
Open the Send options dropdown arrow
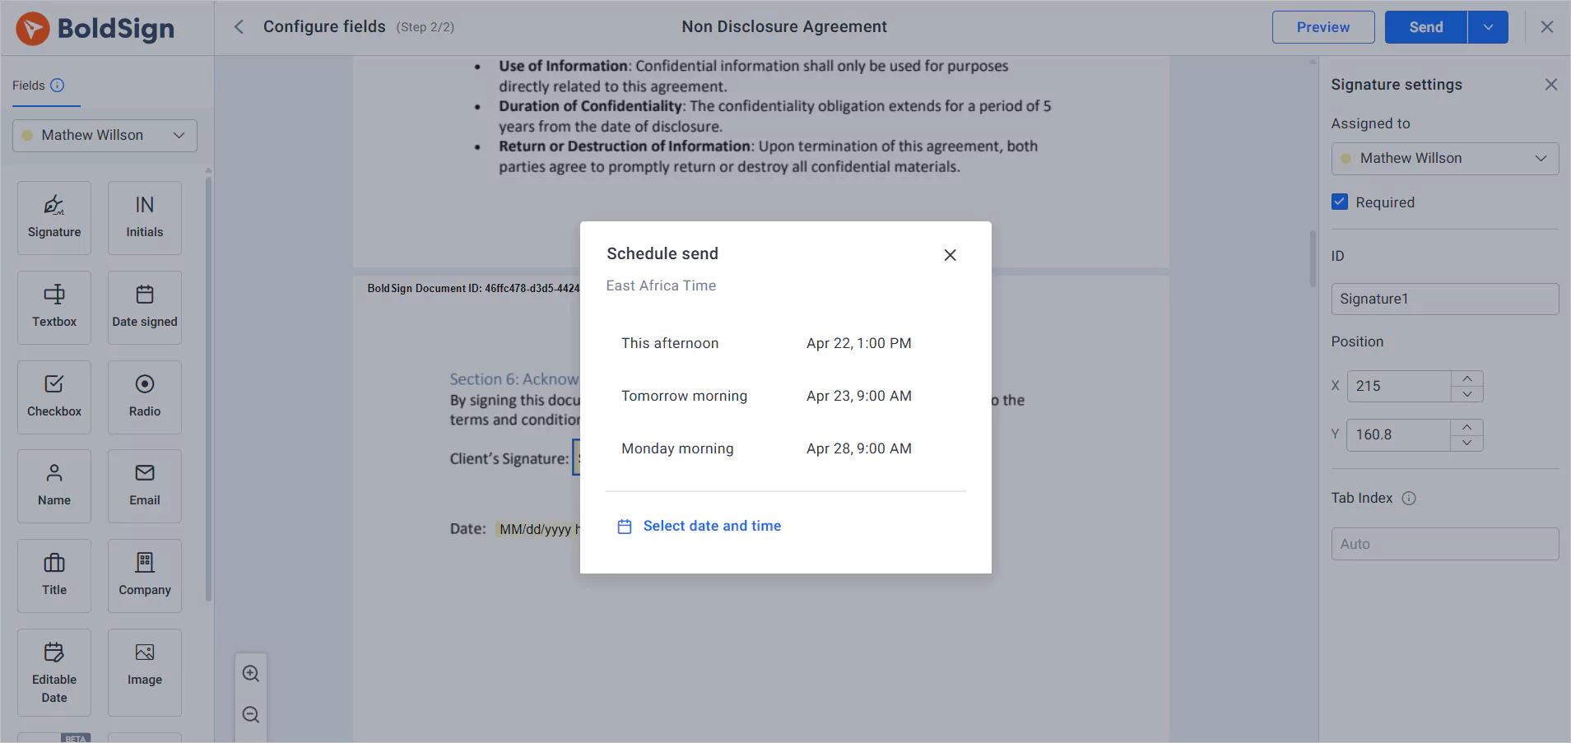click(1488, 27)
